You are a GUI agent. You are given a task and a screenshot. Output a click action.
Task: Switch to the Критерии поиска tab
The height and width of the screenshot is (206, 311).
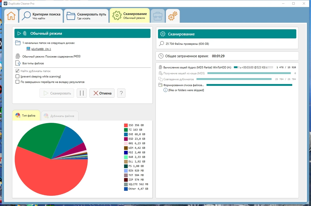click(41, 16)
